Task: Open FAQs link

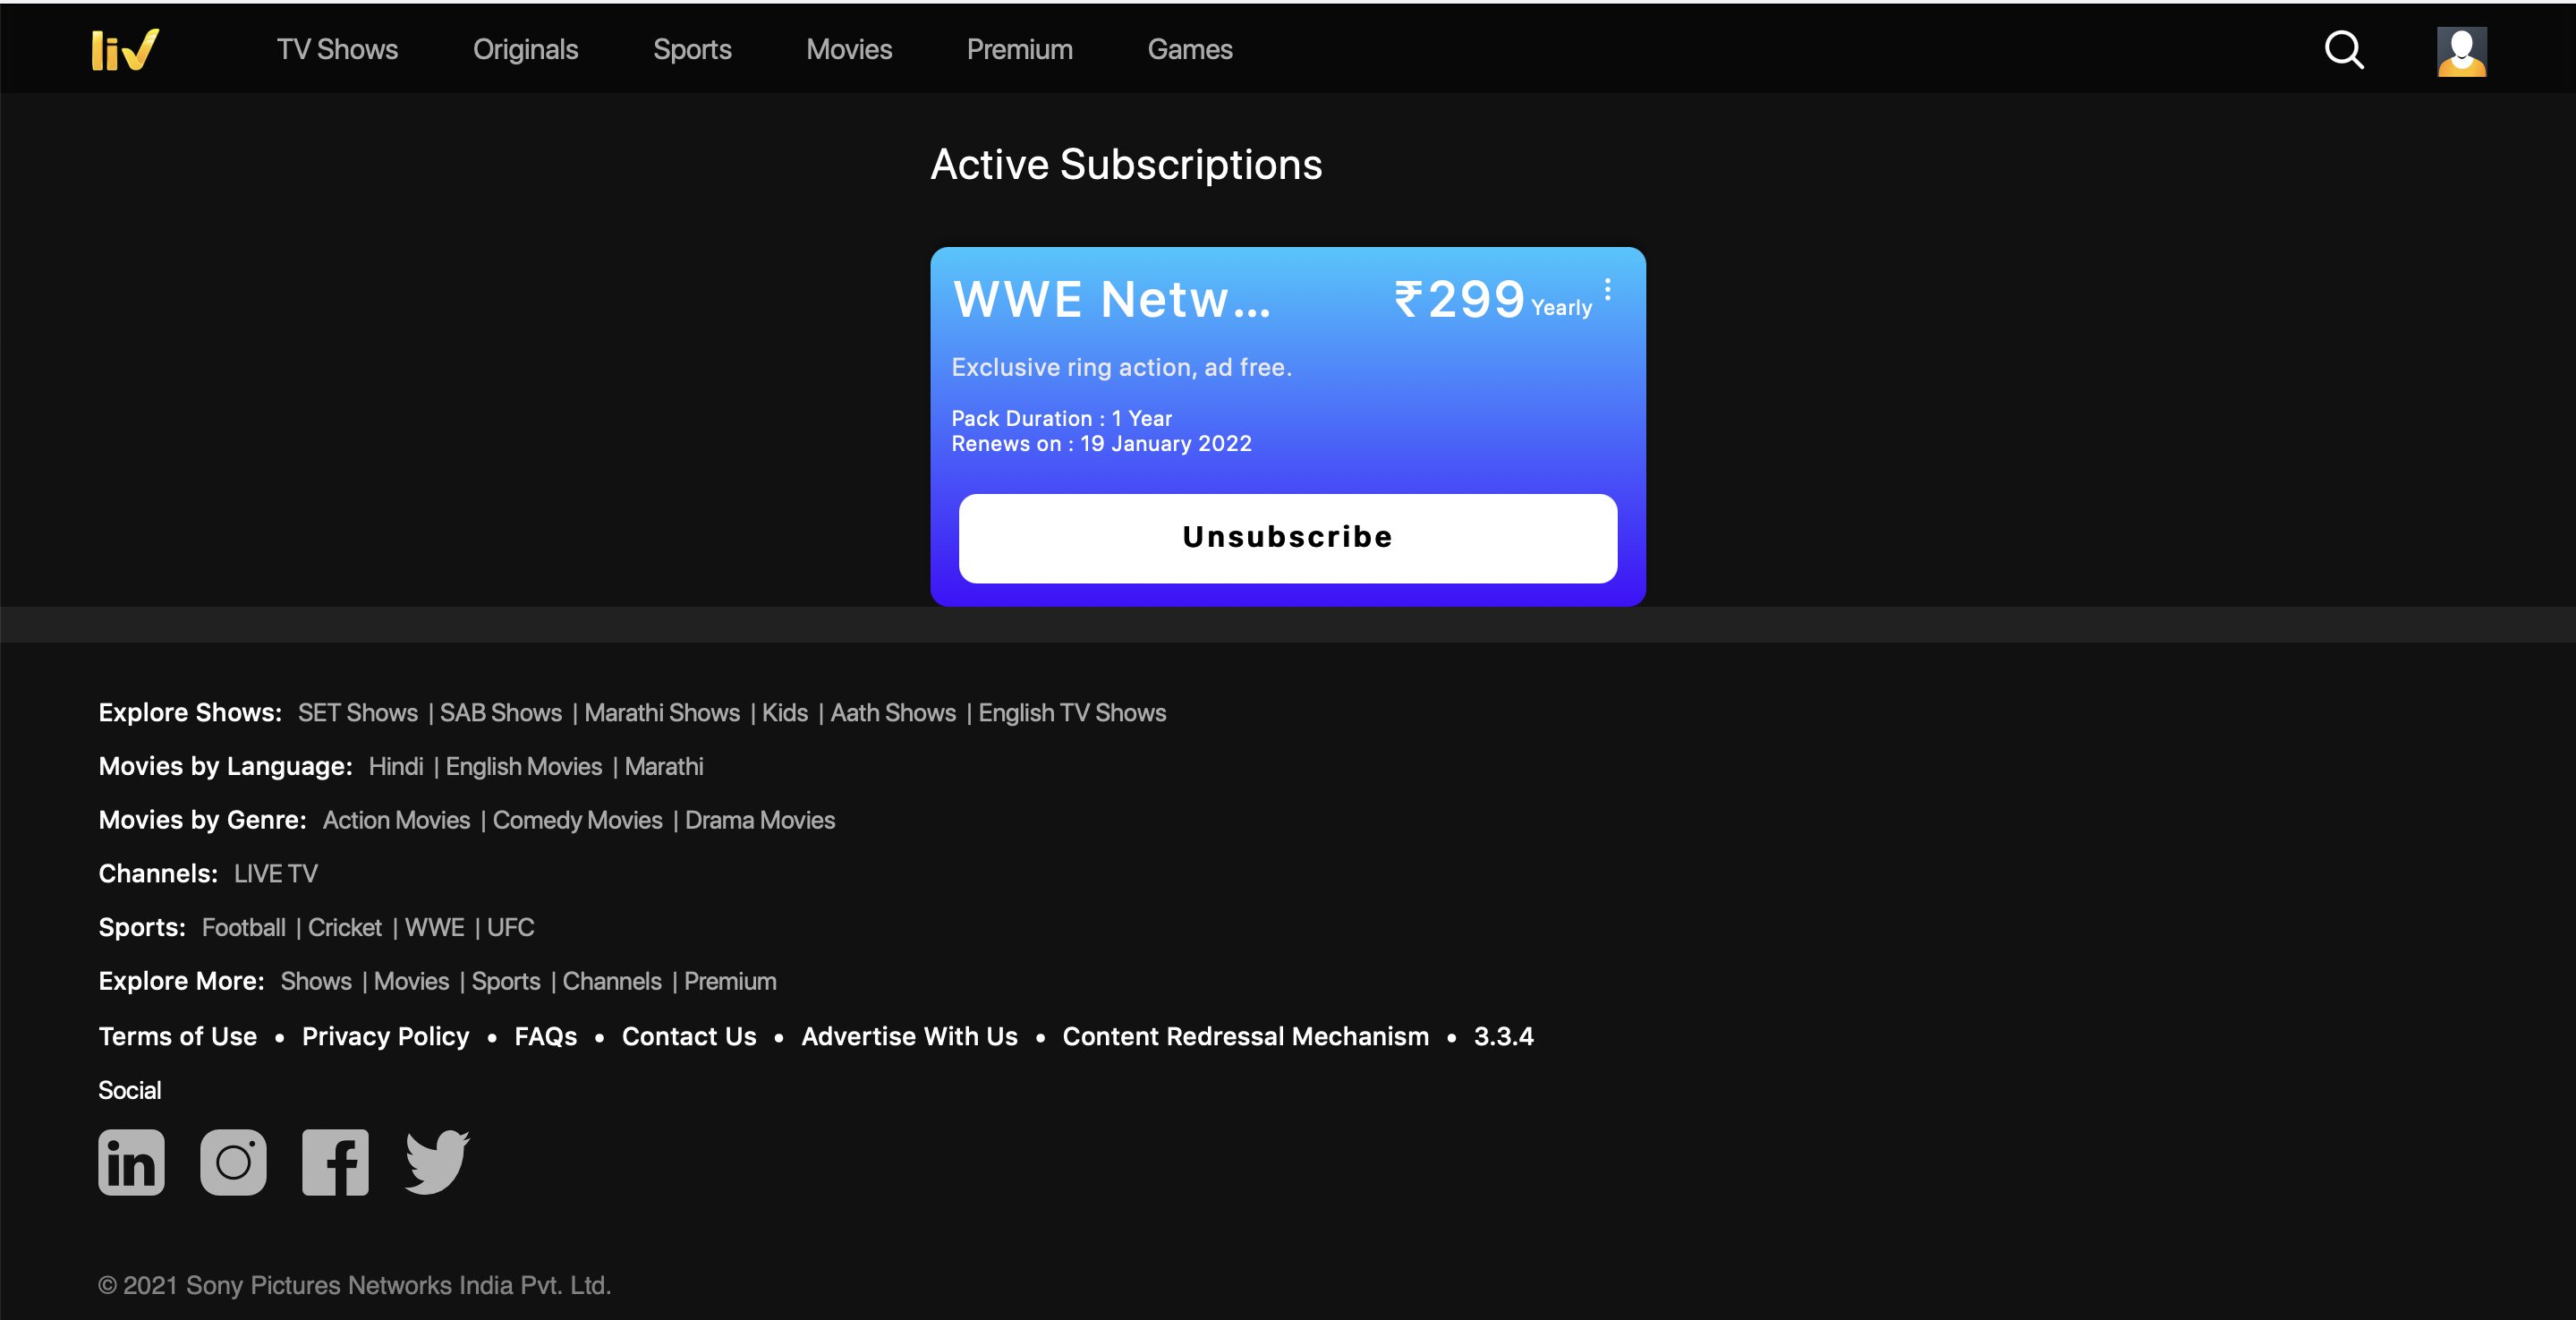Action: [545, 1037]
